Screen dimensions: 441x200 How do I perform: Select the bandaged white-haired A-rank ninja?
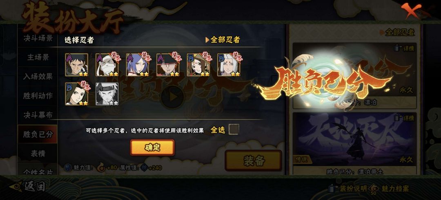pyautogui.click(x=107, y=65)
